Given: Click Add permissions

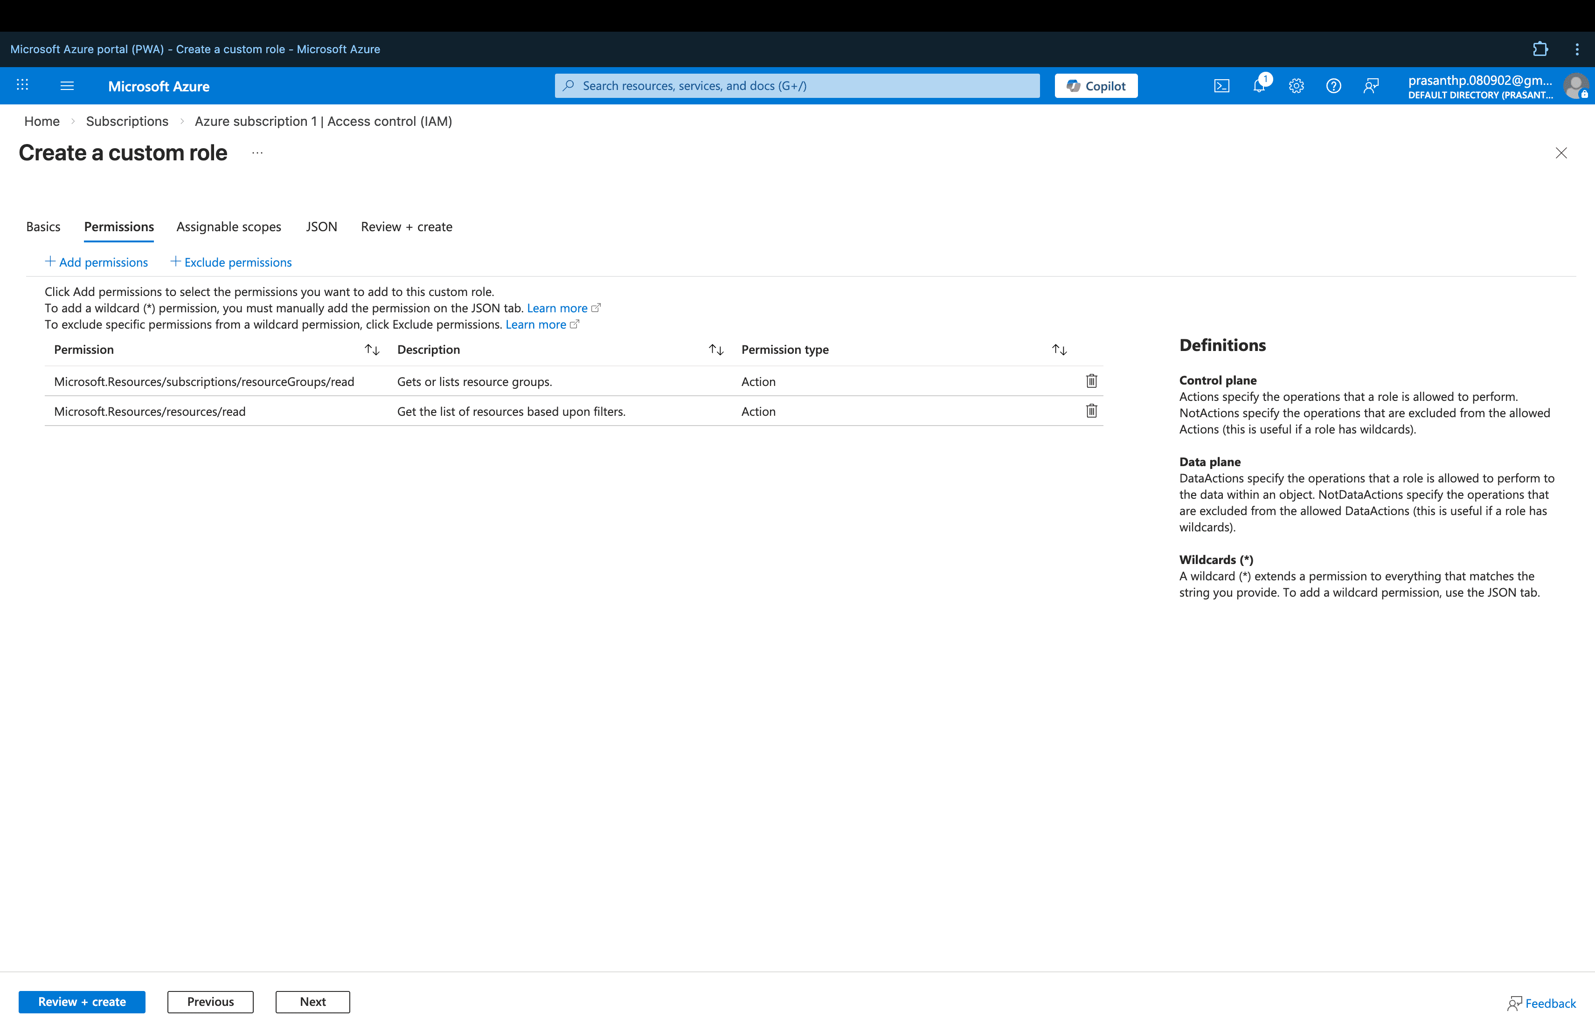Looking at the screenshot, I should (x=97, y=262).
